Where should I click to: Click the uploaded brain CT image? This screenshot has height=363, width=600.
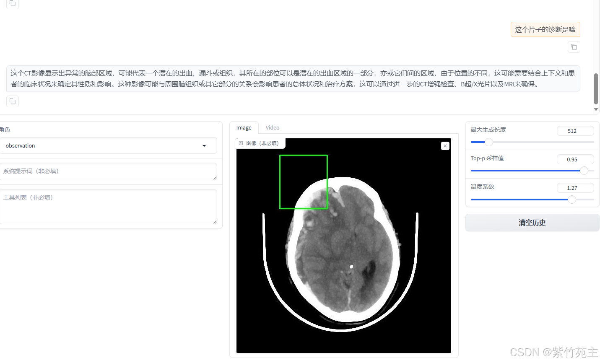point(344,246)
